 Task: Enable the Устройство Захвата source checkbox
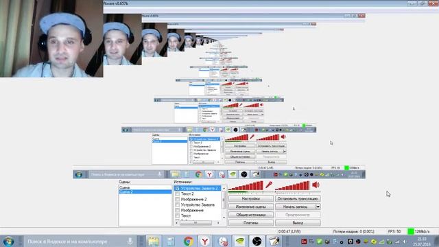click(177, 204)
